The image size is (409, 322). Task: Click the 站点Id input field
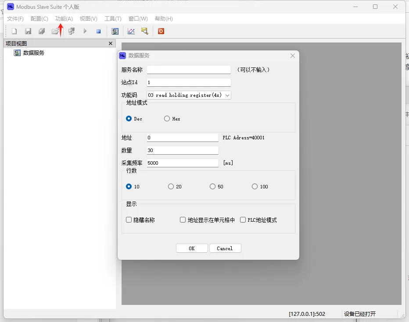[189, 82]
